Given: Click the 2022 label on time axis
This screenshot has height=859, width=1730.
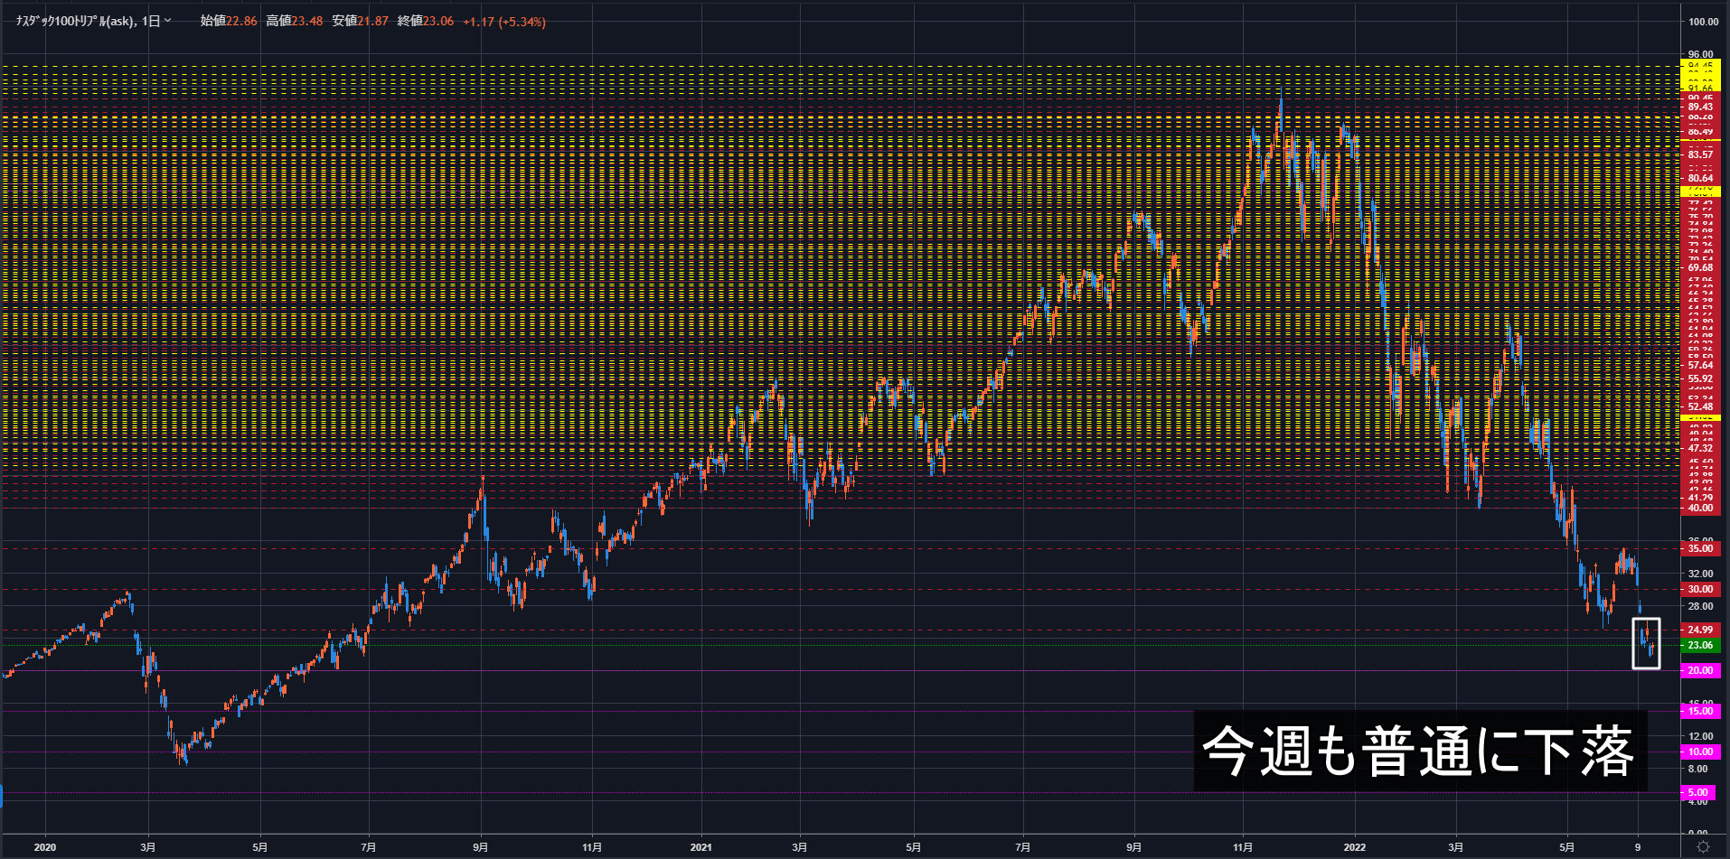Looking at the screenshot, I should (x=1354, y=847).
